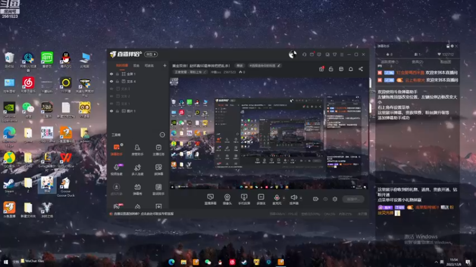This screenshot has width=476, height=267.
Task: Open the 歌词助手 tool icon
Action: click(x=158, y=189)
